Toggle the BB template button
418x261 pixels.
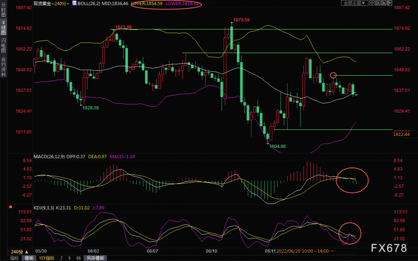click(x=79, y=258)
